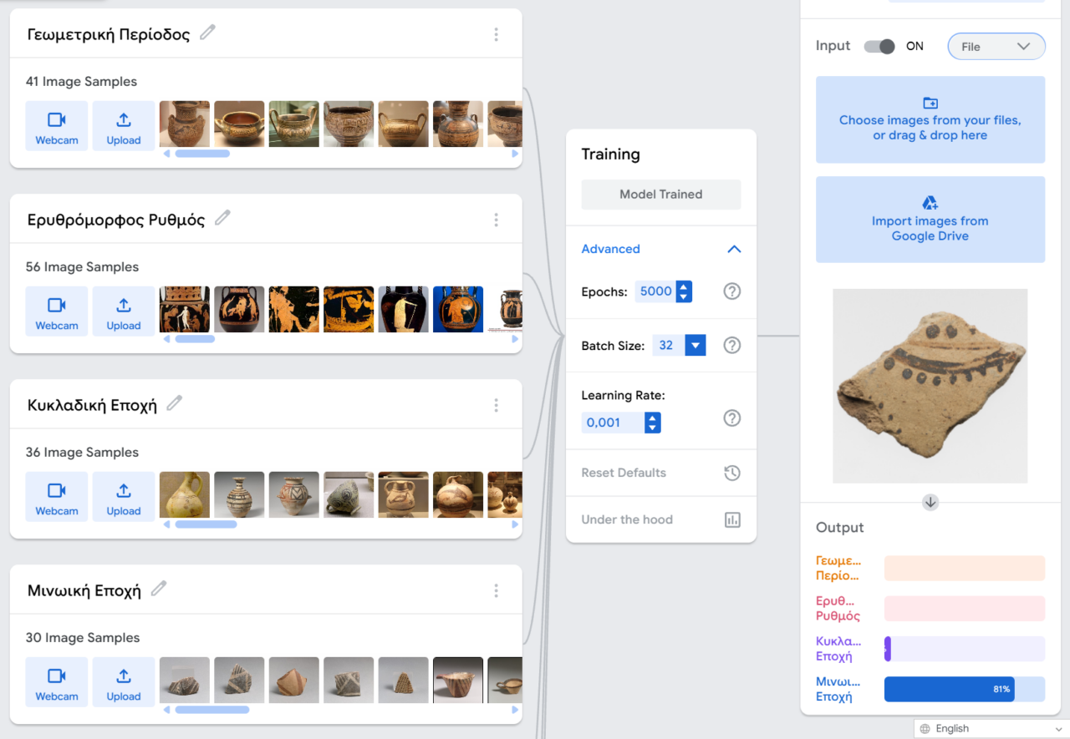Open the Batch Size dropdown
Screen dimensions: 1070x739
[695, 345]
